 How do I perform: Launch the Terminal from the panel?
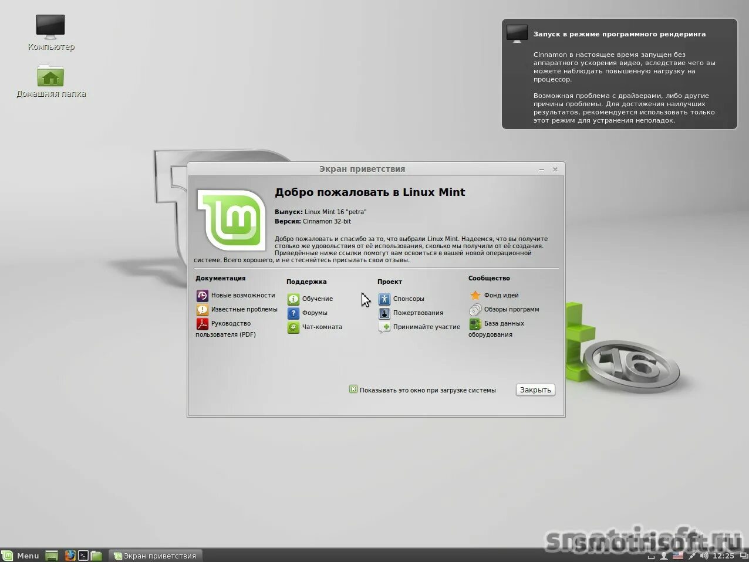[x=83, y=556]
